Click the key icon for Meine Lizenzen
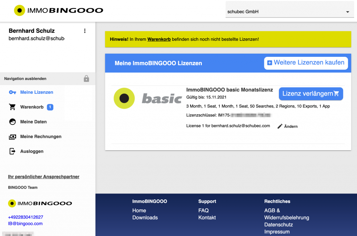Image resolution: width=357 pixels, height=236 pixels. pyautogui.click(x=13, y=92)
